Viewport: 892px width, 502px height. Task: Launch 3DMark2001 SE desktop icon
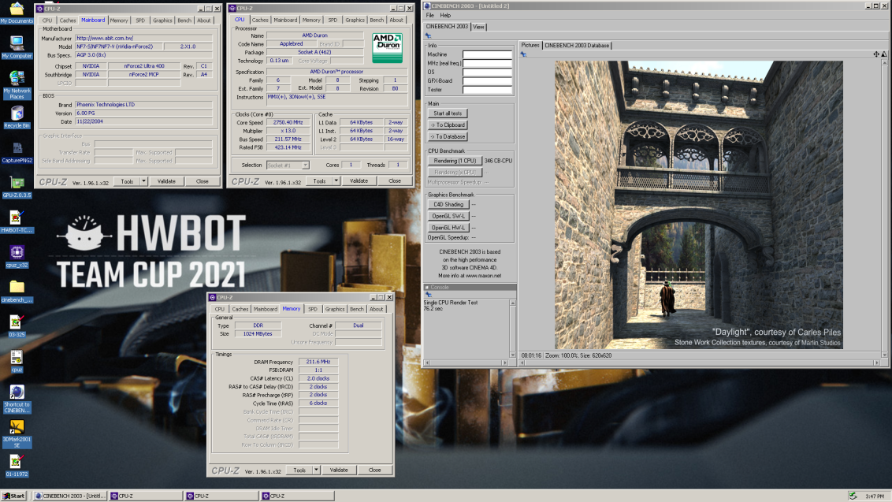coord(17,434)
